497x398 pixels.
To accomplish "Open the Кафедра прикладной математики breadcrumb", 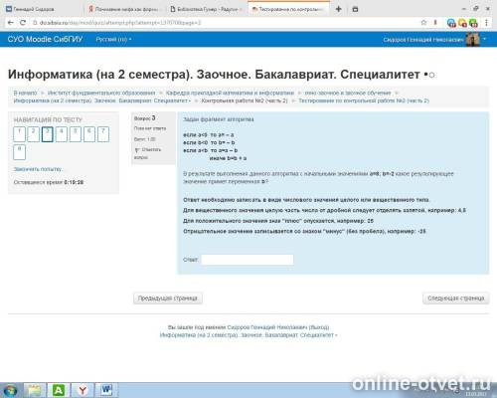I will point(230,93).
